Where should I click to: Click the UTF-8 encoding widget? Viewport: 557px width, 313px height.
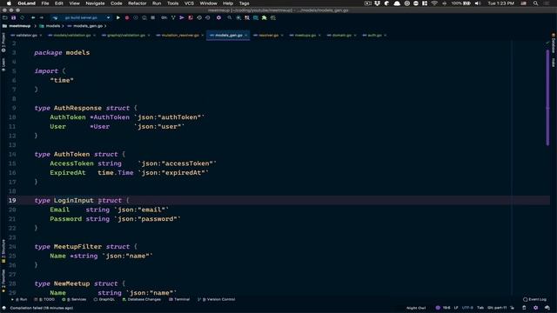coord(467,308)
